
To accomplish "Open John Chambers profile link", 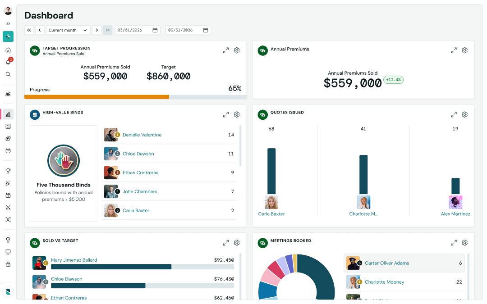I will click(x=140, y=191).
